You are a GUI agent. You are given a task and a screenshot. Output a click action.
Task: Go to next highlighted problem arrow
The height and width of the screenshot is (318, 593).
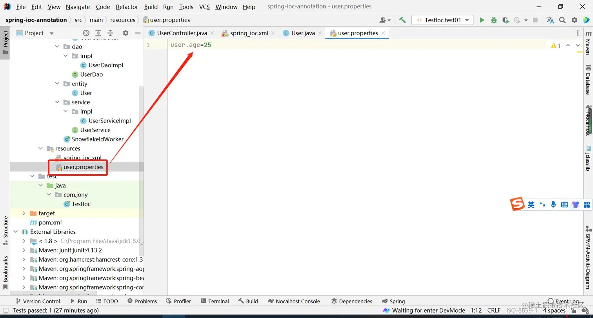[578, 45]
